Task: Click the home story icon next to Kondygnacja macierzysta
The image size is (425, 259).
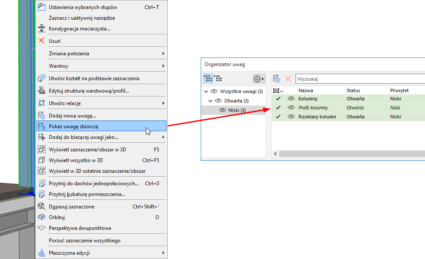Action: [x=42, y=28]
